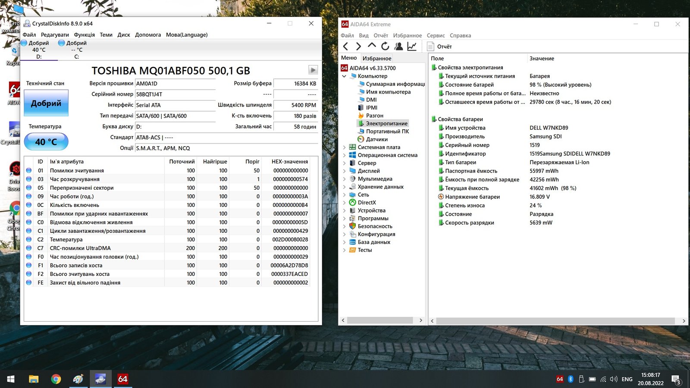Click the Отчёт report toolbar button

click(x=439, y=47)
